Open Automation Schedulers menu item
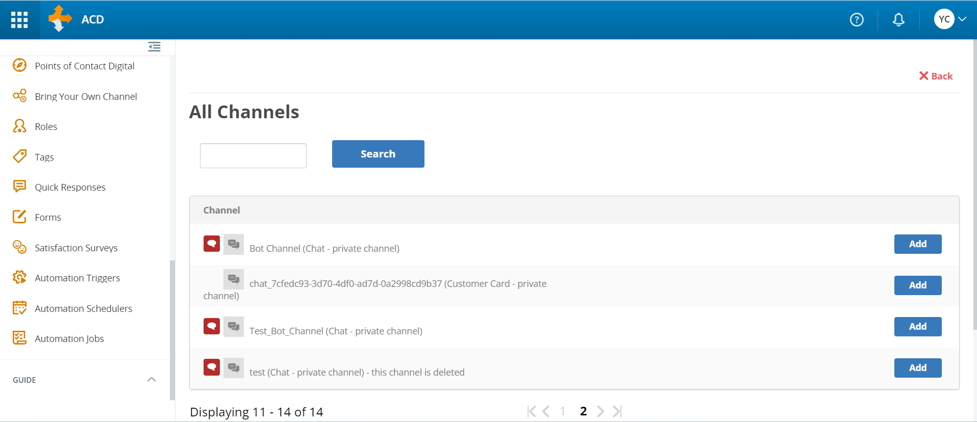This screenshot has height=422, width=977. pos(83,308)
